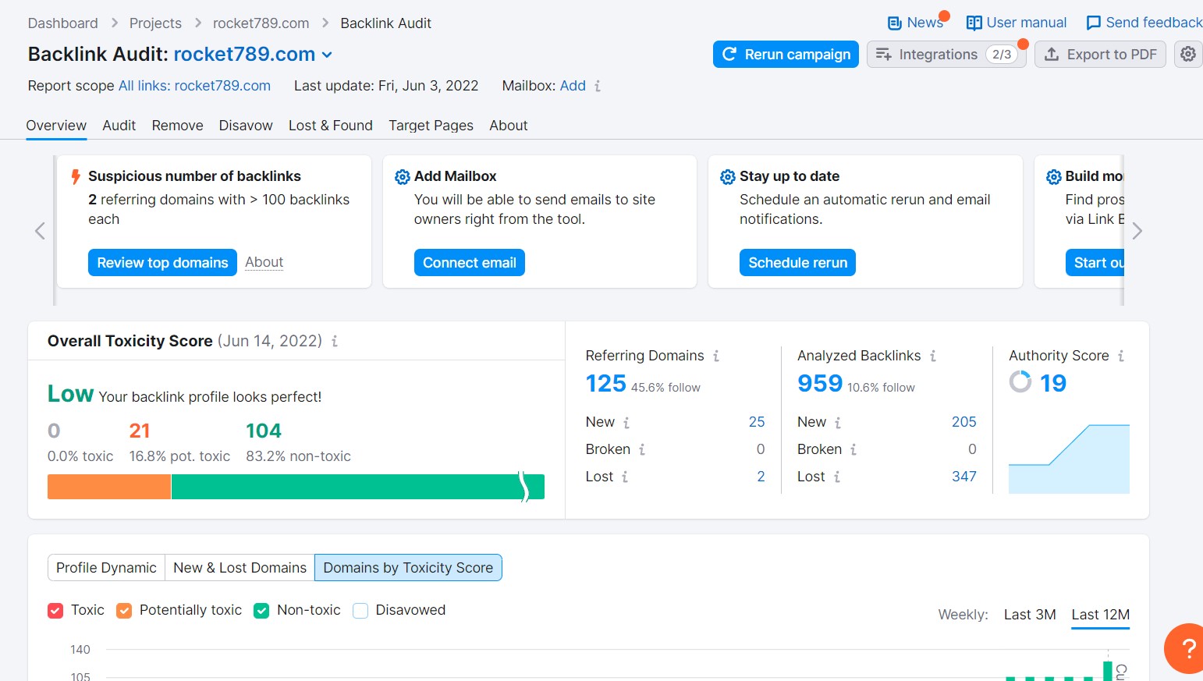Show previous card with left carousel arrow
The width and height of the screenshot is (1203, 681).
(40, 231)
